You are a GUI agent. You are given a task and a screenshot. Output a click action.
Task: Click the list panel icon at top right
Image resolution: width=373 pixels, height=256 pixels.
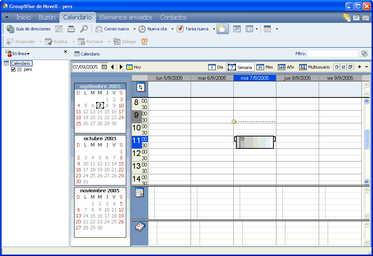coord(357,17)
